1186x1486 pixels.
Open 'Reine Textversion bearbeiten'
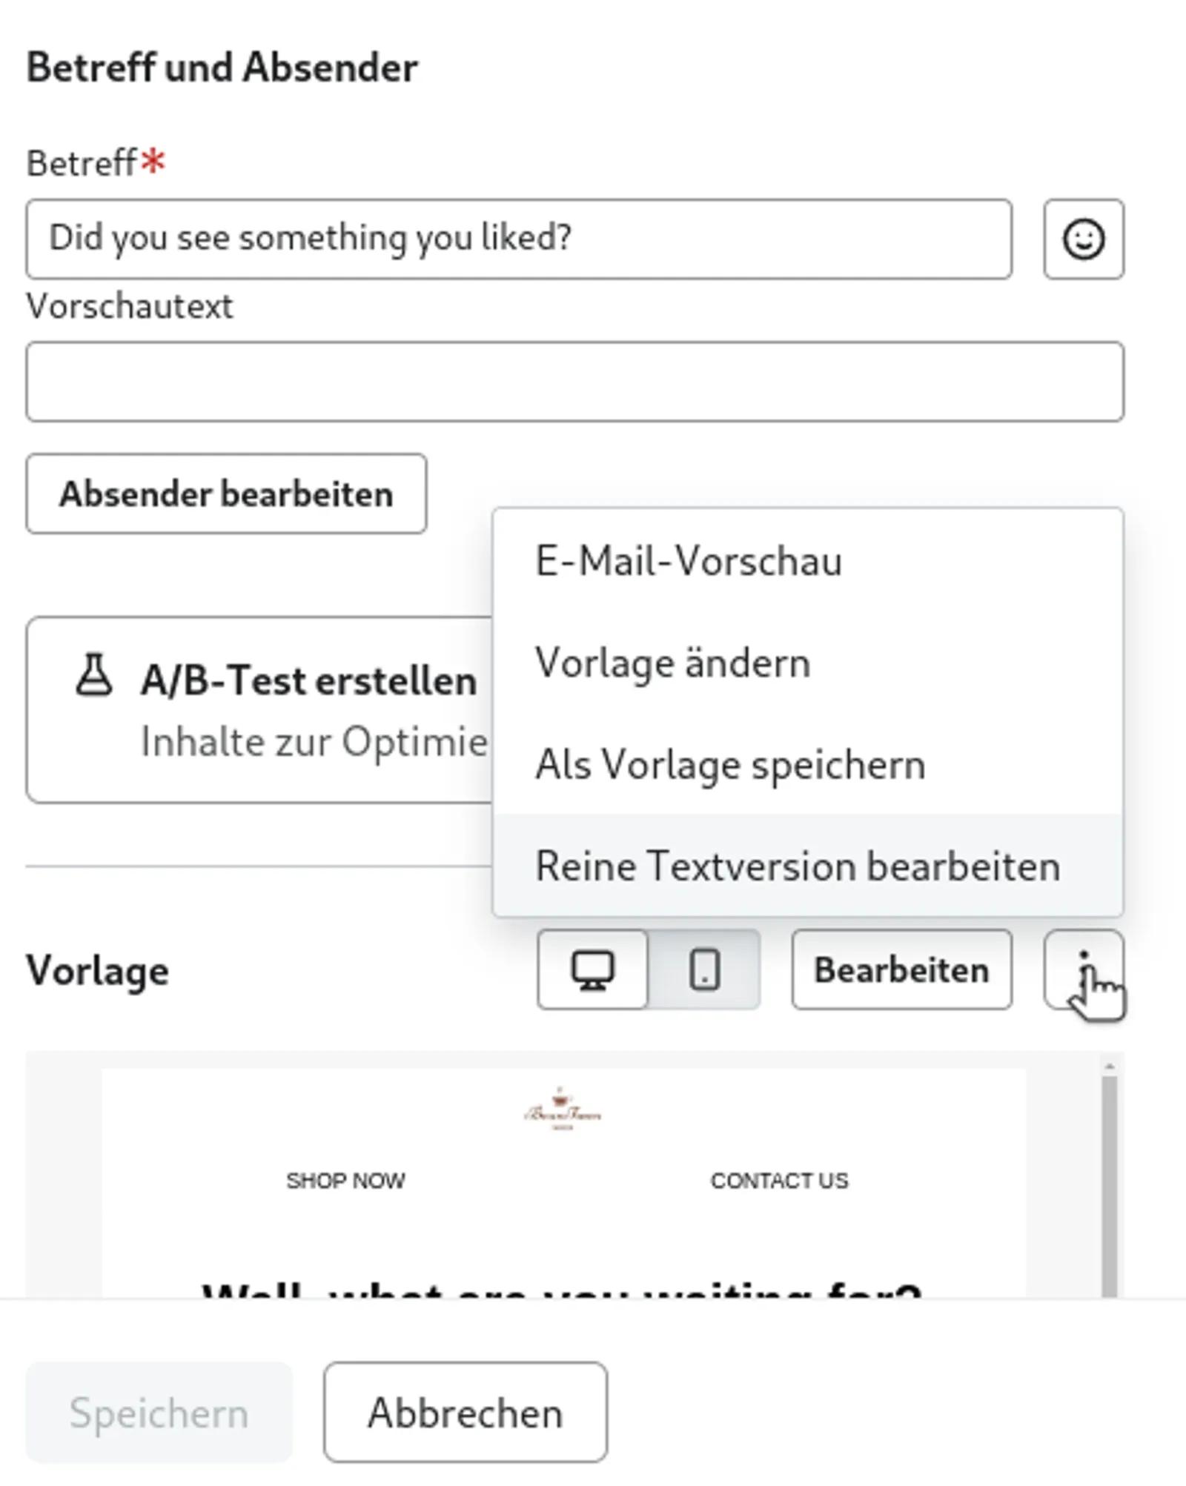[x=798, y=865]
